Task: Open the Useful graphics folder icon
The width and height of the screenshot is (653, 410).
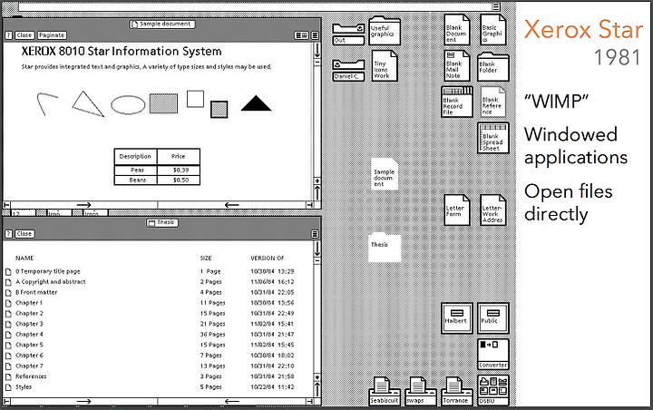Action: pos(385,31)
